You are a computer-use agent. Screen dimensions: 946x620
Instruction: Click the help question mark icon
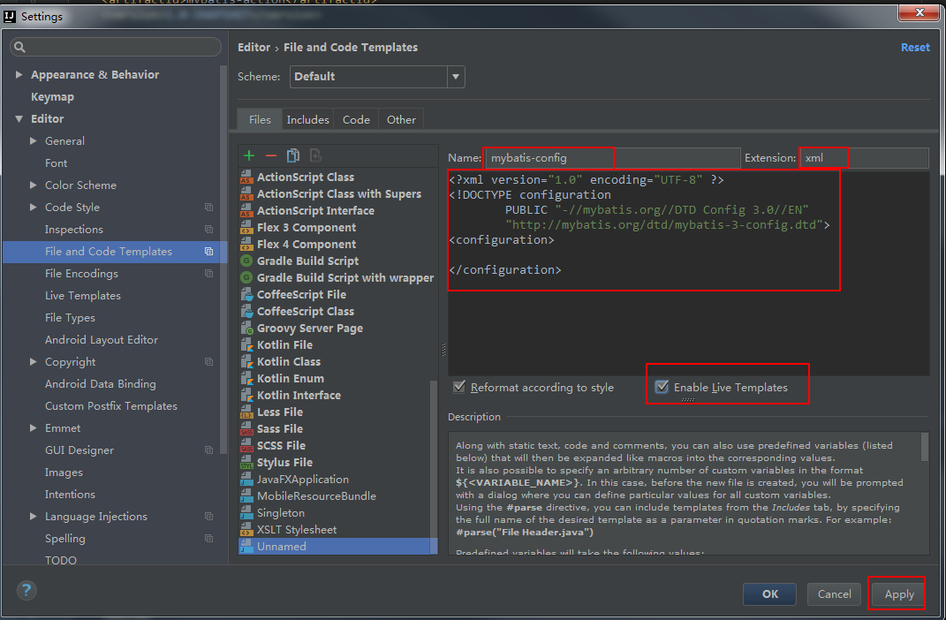(x=26, y=590)
